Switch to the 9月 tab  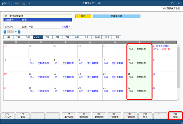coord(87,37)
